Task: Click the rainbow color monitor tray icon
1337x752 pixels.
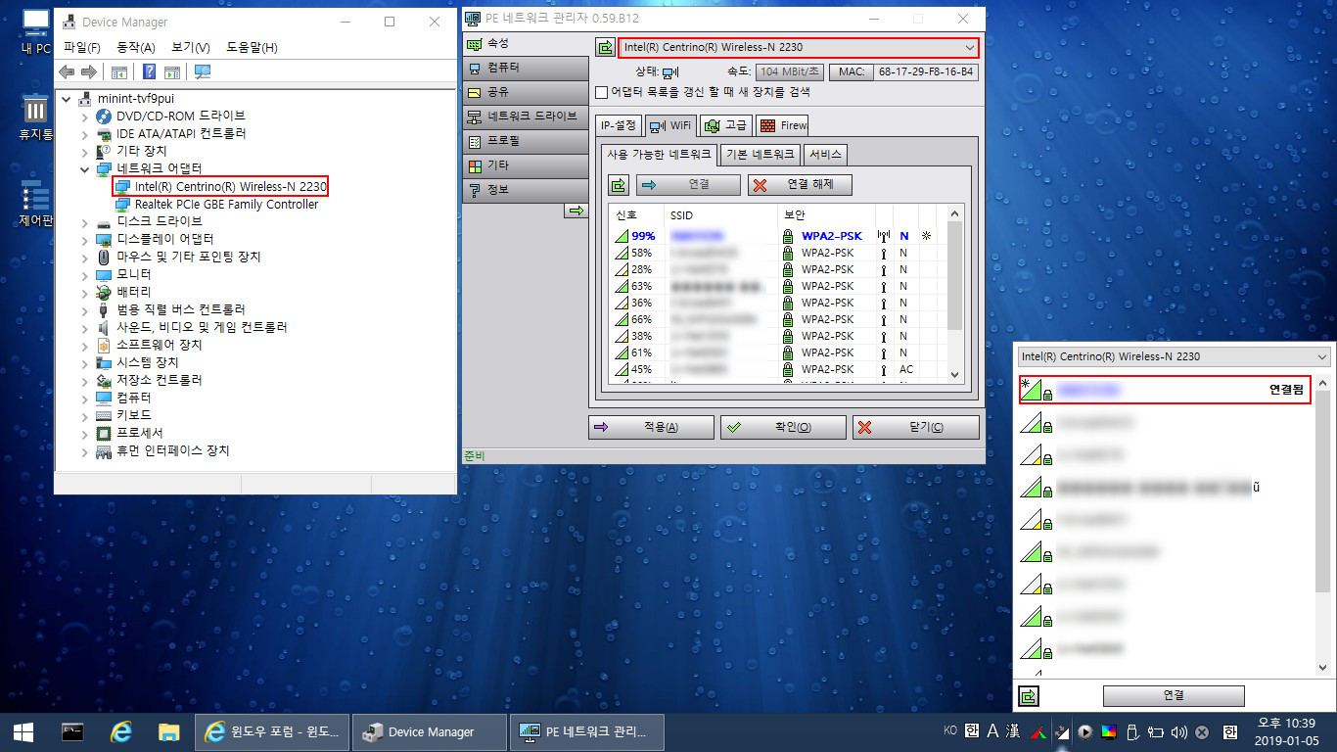Action: pyautogui.click(x=1108, y=731)
